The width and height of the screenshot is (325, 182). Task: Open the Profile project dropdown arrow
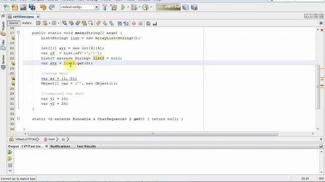151,7
